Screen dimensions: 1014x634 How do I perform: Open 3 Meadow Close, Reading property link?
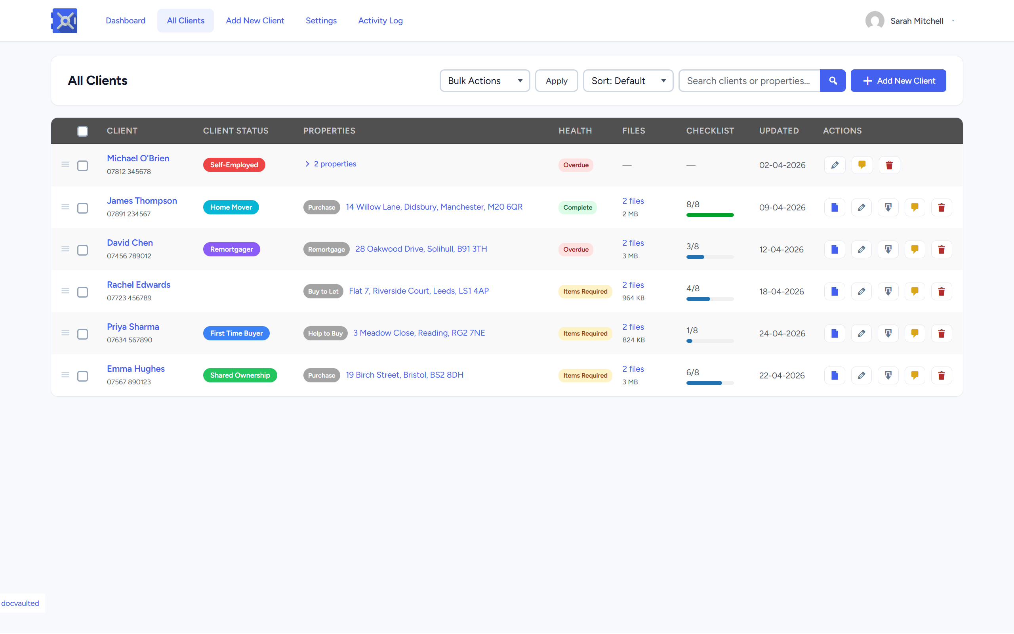pyautogui.click(x=419, y=332)
